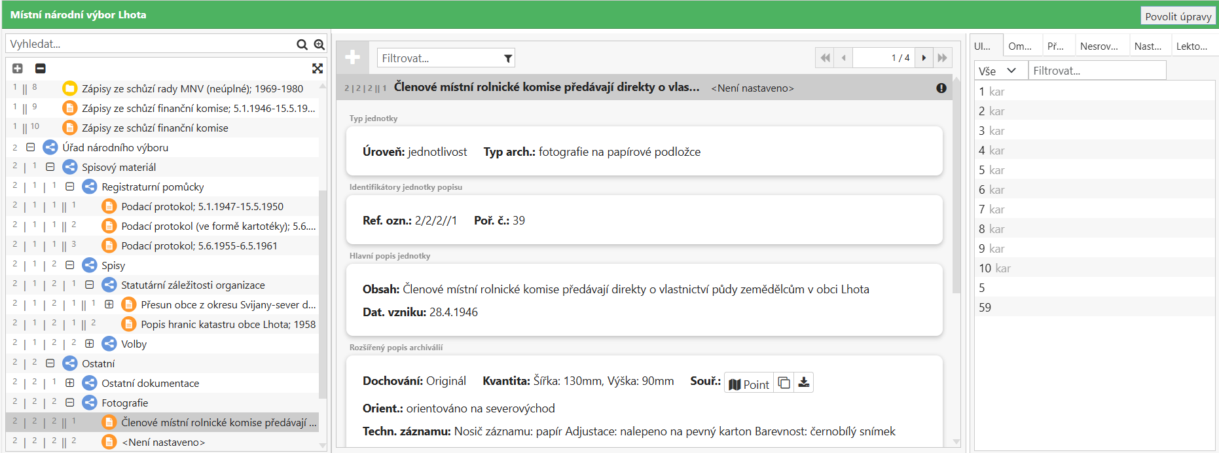This screenshot has width=1219, height=453.
Task: Click the search magnifier icon
Action: point(302,45)
